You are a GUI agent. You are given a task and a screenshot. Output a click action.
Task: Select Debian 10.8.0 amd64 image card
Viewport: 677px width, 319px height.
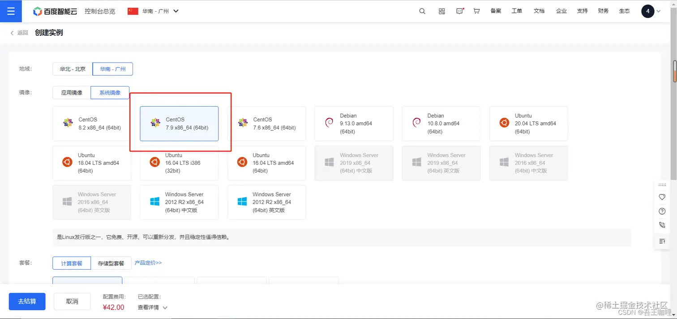(x=441, y=124)
